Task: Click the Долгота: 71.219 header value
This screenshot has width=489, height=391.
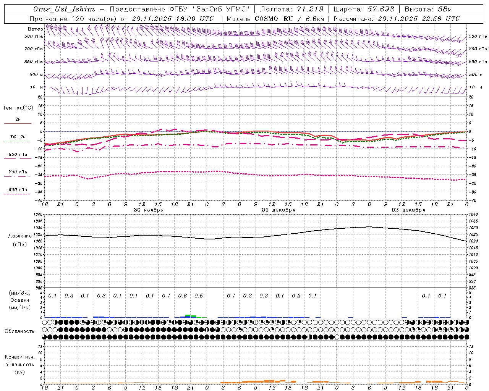Action: [x=292, y=9]
